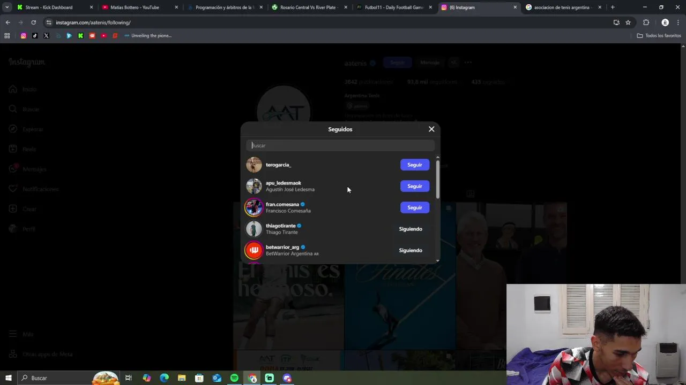Open Instagram bookmark icon
The width and height of the screenshot is (686, 385).
point(24,36)
